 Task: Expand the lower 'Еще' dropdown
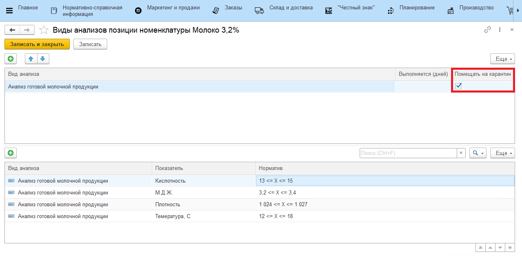pos(502,153)
